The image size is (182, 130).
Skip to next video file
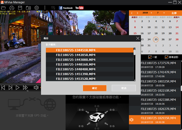(10, 88)
